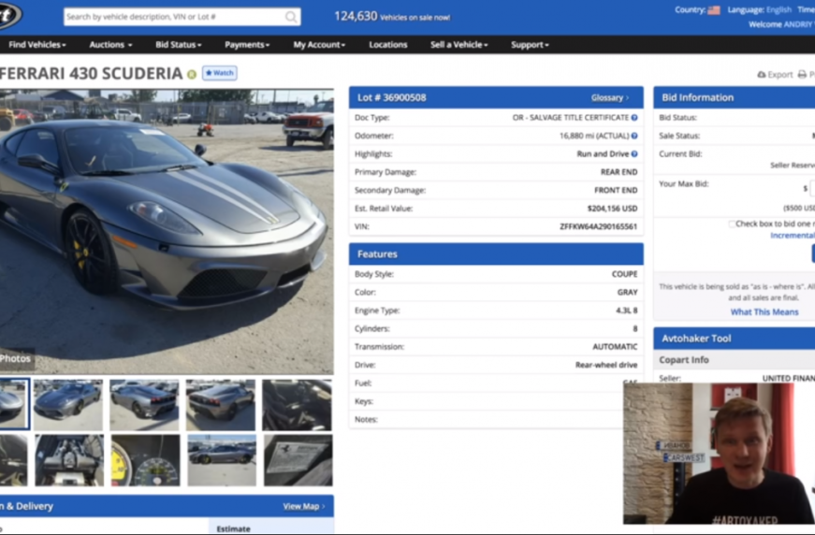Image resolution: width=815 pixels, height=535 pixels.
Task: Click the Export icon
Action: point(762,75)
